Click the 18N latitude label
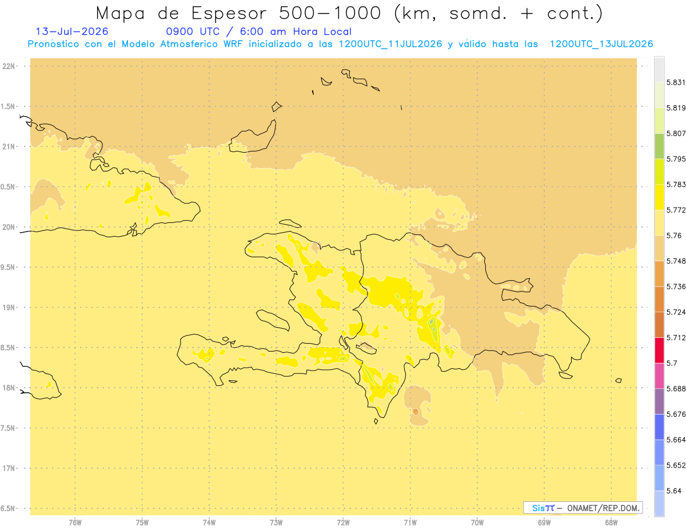686x530 pixels. [10, 388]
